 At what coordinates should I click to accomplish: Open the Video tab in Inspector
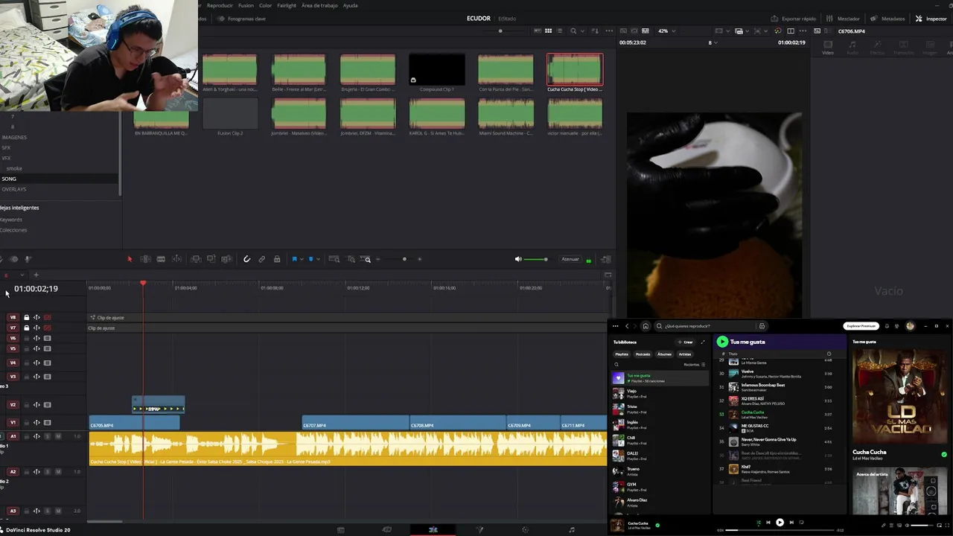coord(828,48)
